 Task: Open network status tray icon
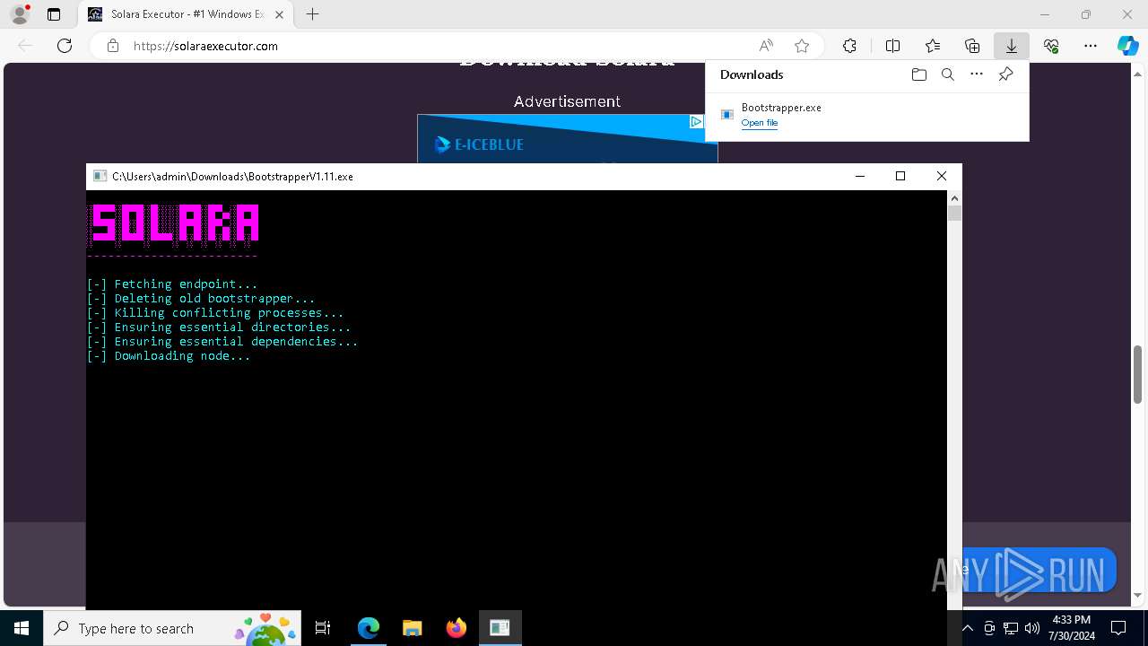coord(1011,628)
